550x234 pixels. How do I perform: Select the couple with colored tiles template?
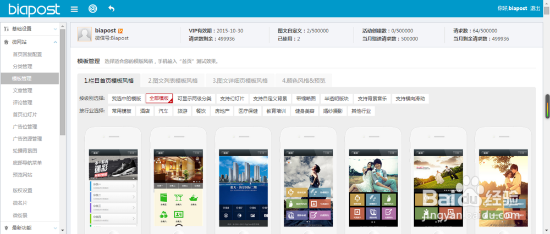373,188
